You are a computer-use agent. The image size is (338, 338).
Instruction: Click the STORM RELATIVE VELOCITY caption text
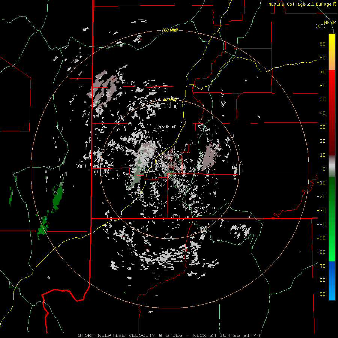click(x=117, y=335)
